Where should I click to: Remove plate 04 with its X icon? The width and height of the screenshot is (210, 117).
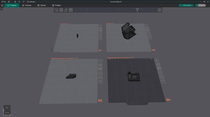tap(157, 60)
